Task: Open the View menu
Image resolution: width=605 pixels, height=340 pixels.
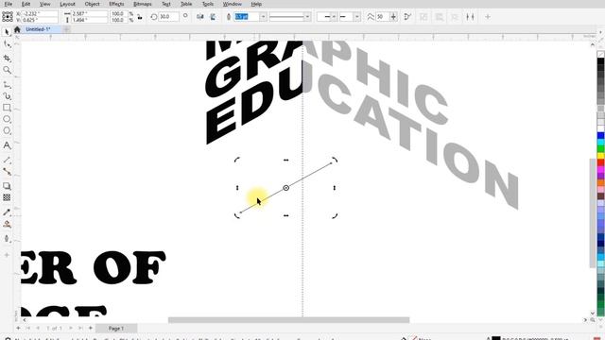Action: click(45, 4)
